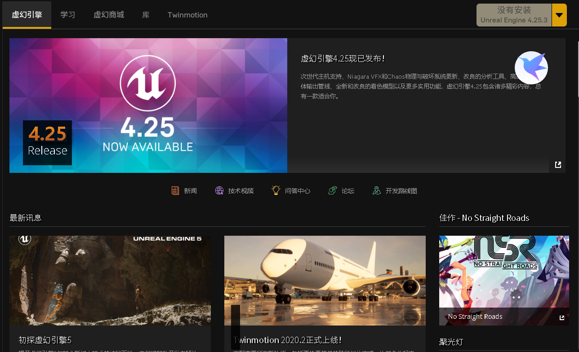Open the Twinmotion tab
The width and height of the screenshot is (579, 352).
tap(187, 15)
